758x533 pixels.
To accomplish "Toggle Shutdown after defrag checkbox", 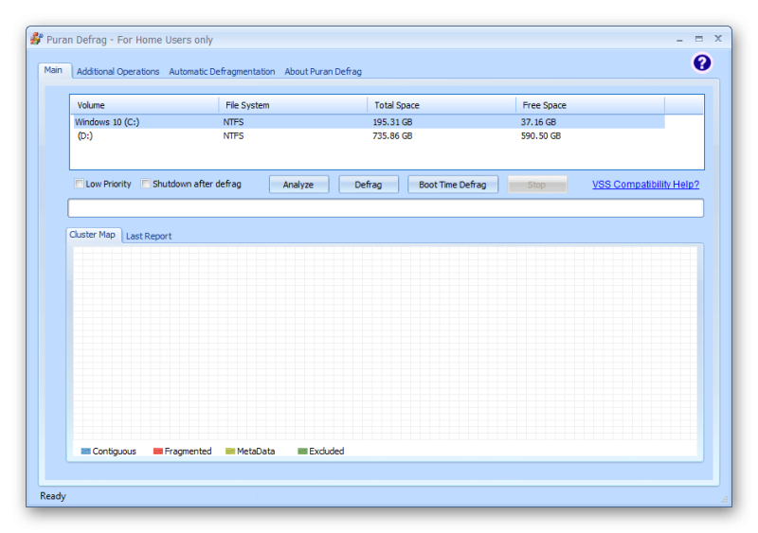I will tap(146, 184).
